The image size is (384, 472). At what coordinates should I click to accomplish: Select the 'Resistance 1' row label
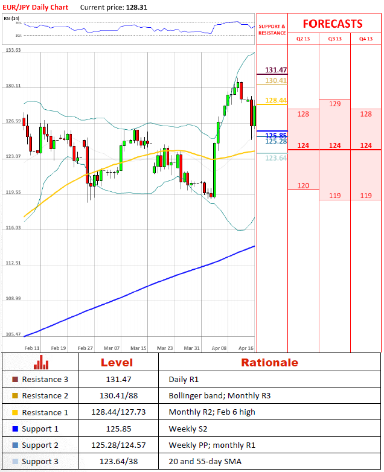(x=45, y=412)
